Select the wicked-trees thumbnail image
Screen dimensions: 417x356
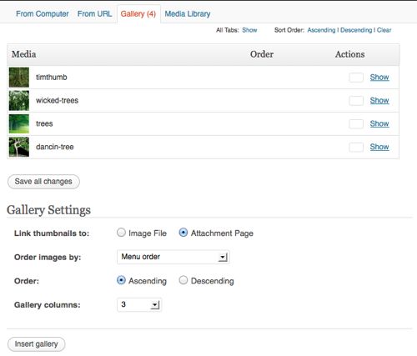click(19, 101)
